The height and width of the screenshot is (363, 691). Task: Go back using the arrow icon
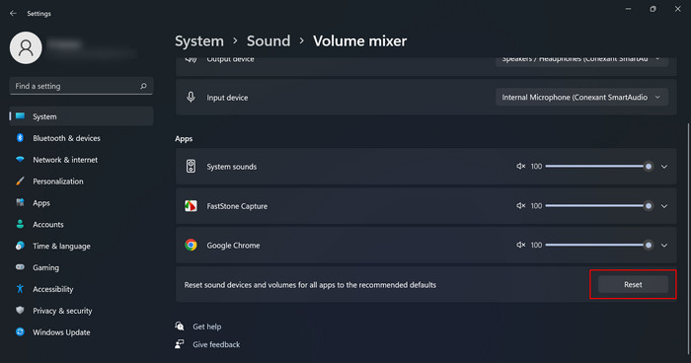tap(13, 13)
